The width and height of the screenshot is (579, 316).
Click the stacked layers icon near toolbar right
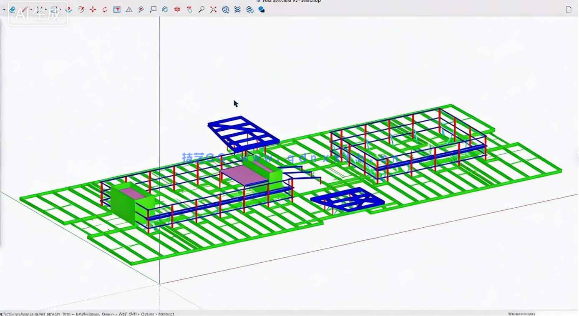coord(249,9)
